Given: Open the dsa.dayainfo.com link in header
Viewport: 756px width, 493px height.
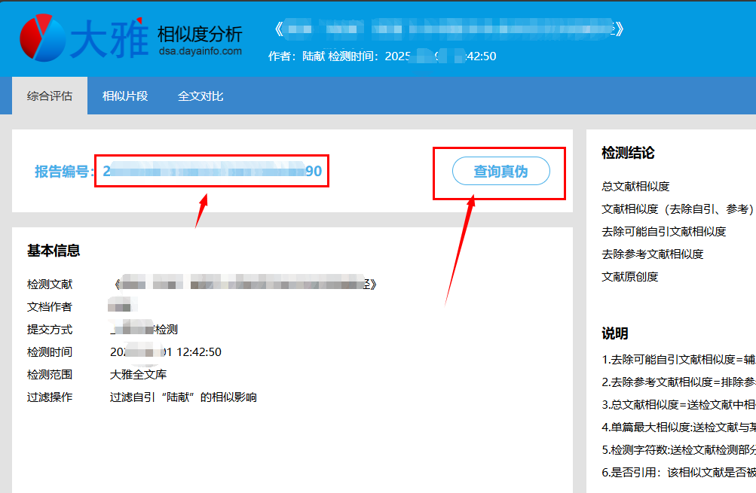Looking at the screenshot, I should [x=200, y=51].
